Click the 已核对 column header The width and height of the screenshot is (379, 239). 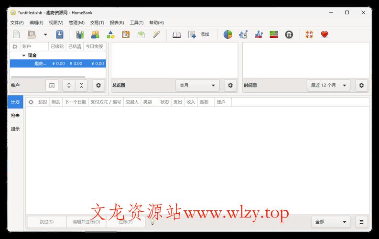coord(57,46)
